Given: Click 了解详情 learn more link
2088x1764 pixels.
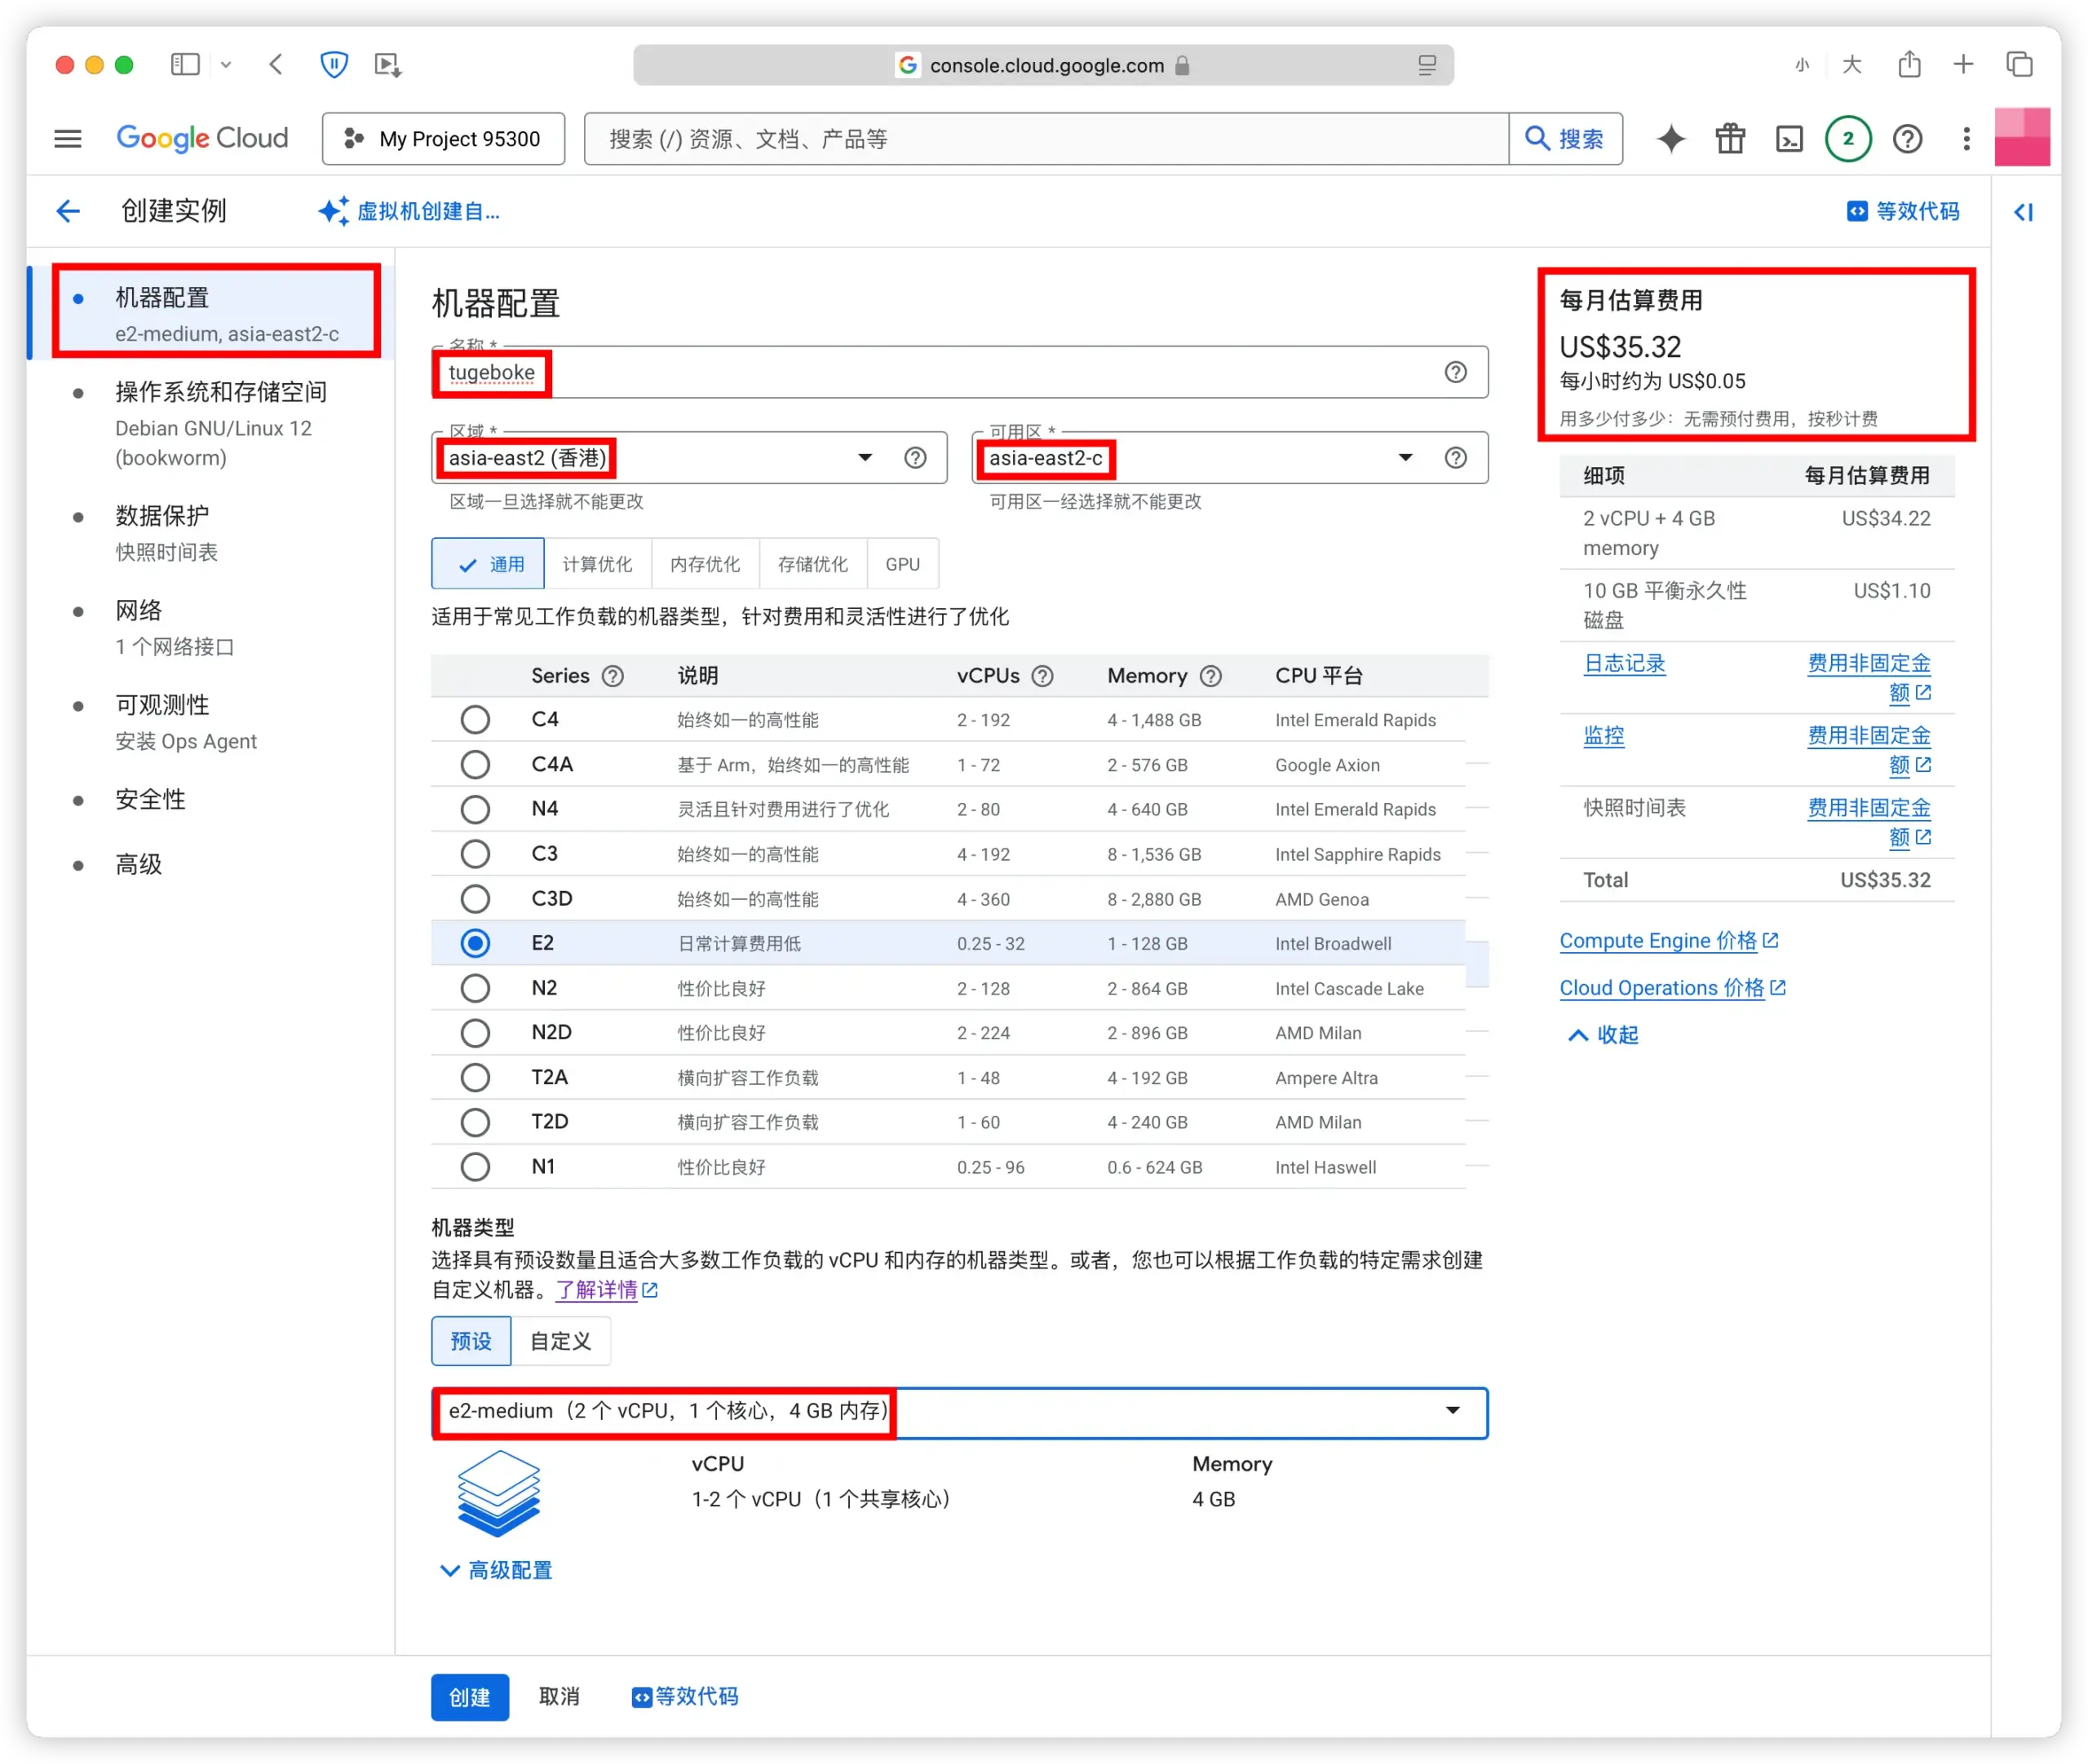Looking at the screenshot, I should [606, 1290].
